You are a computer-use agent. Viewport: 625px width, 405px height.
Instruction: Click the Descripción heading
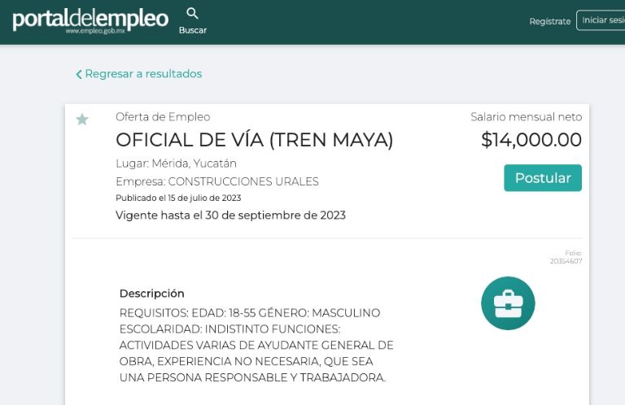152,294
